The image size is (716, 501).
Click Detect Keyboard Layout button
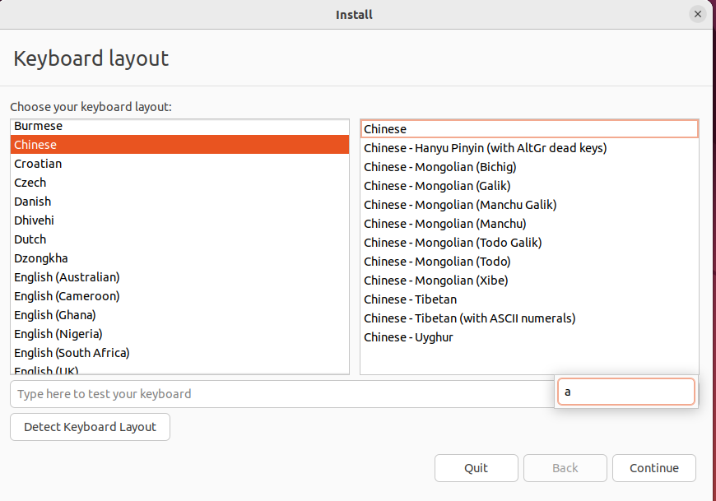(x=90, y=427)
